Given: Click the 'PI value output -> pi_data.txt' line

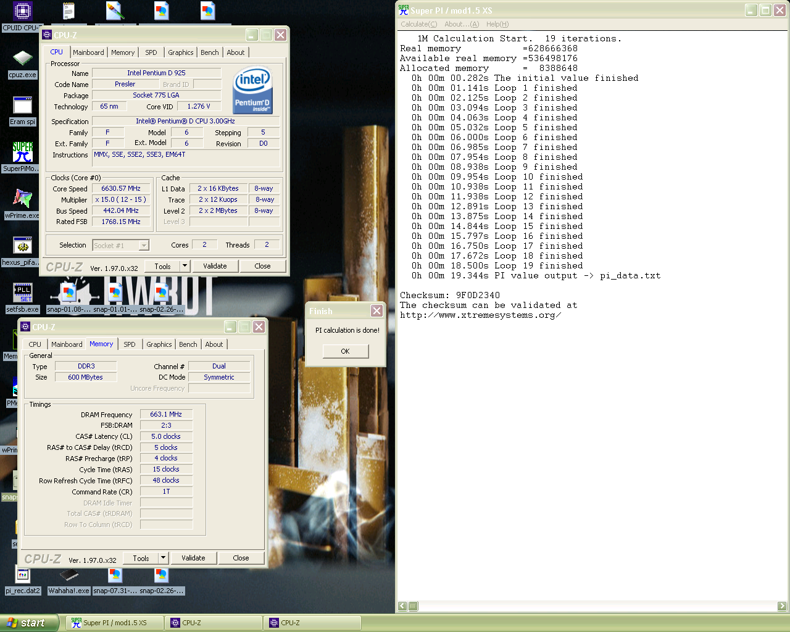Looking at the screenshot, I should (536, 275).
